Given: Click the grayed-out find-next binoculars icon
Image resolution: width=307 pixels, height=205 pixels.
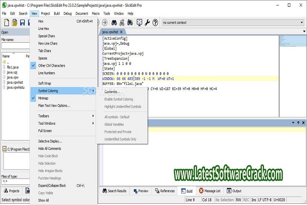Looking at the screenshot, I should [122, 23].
